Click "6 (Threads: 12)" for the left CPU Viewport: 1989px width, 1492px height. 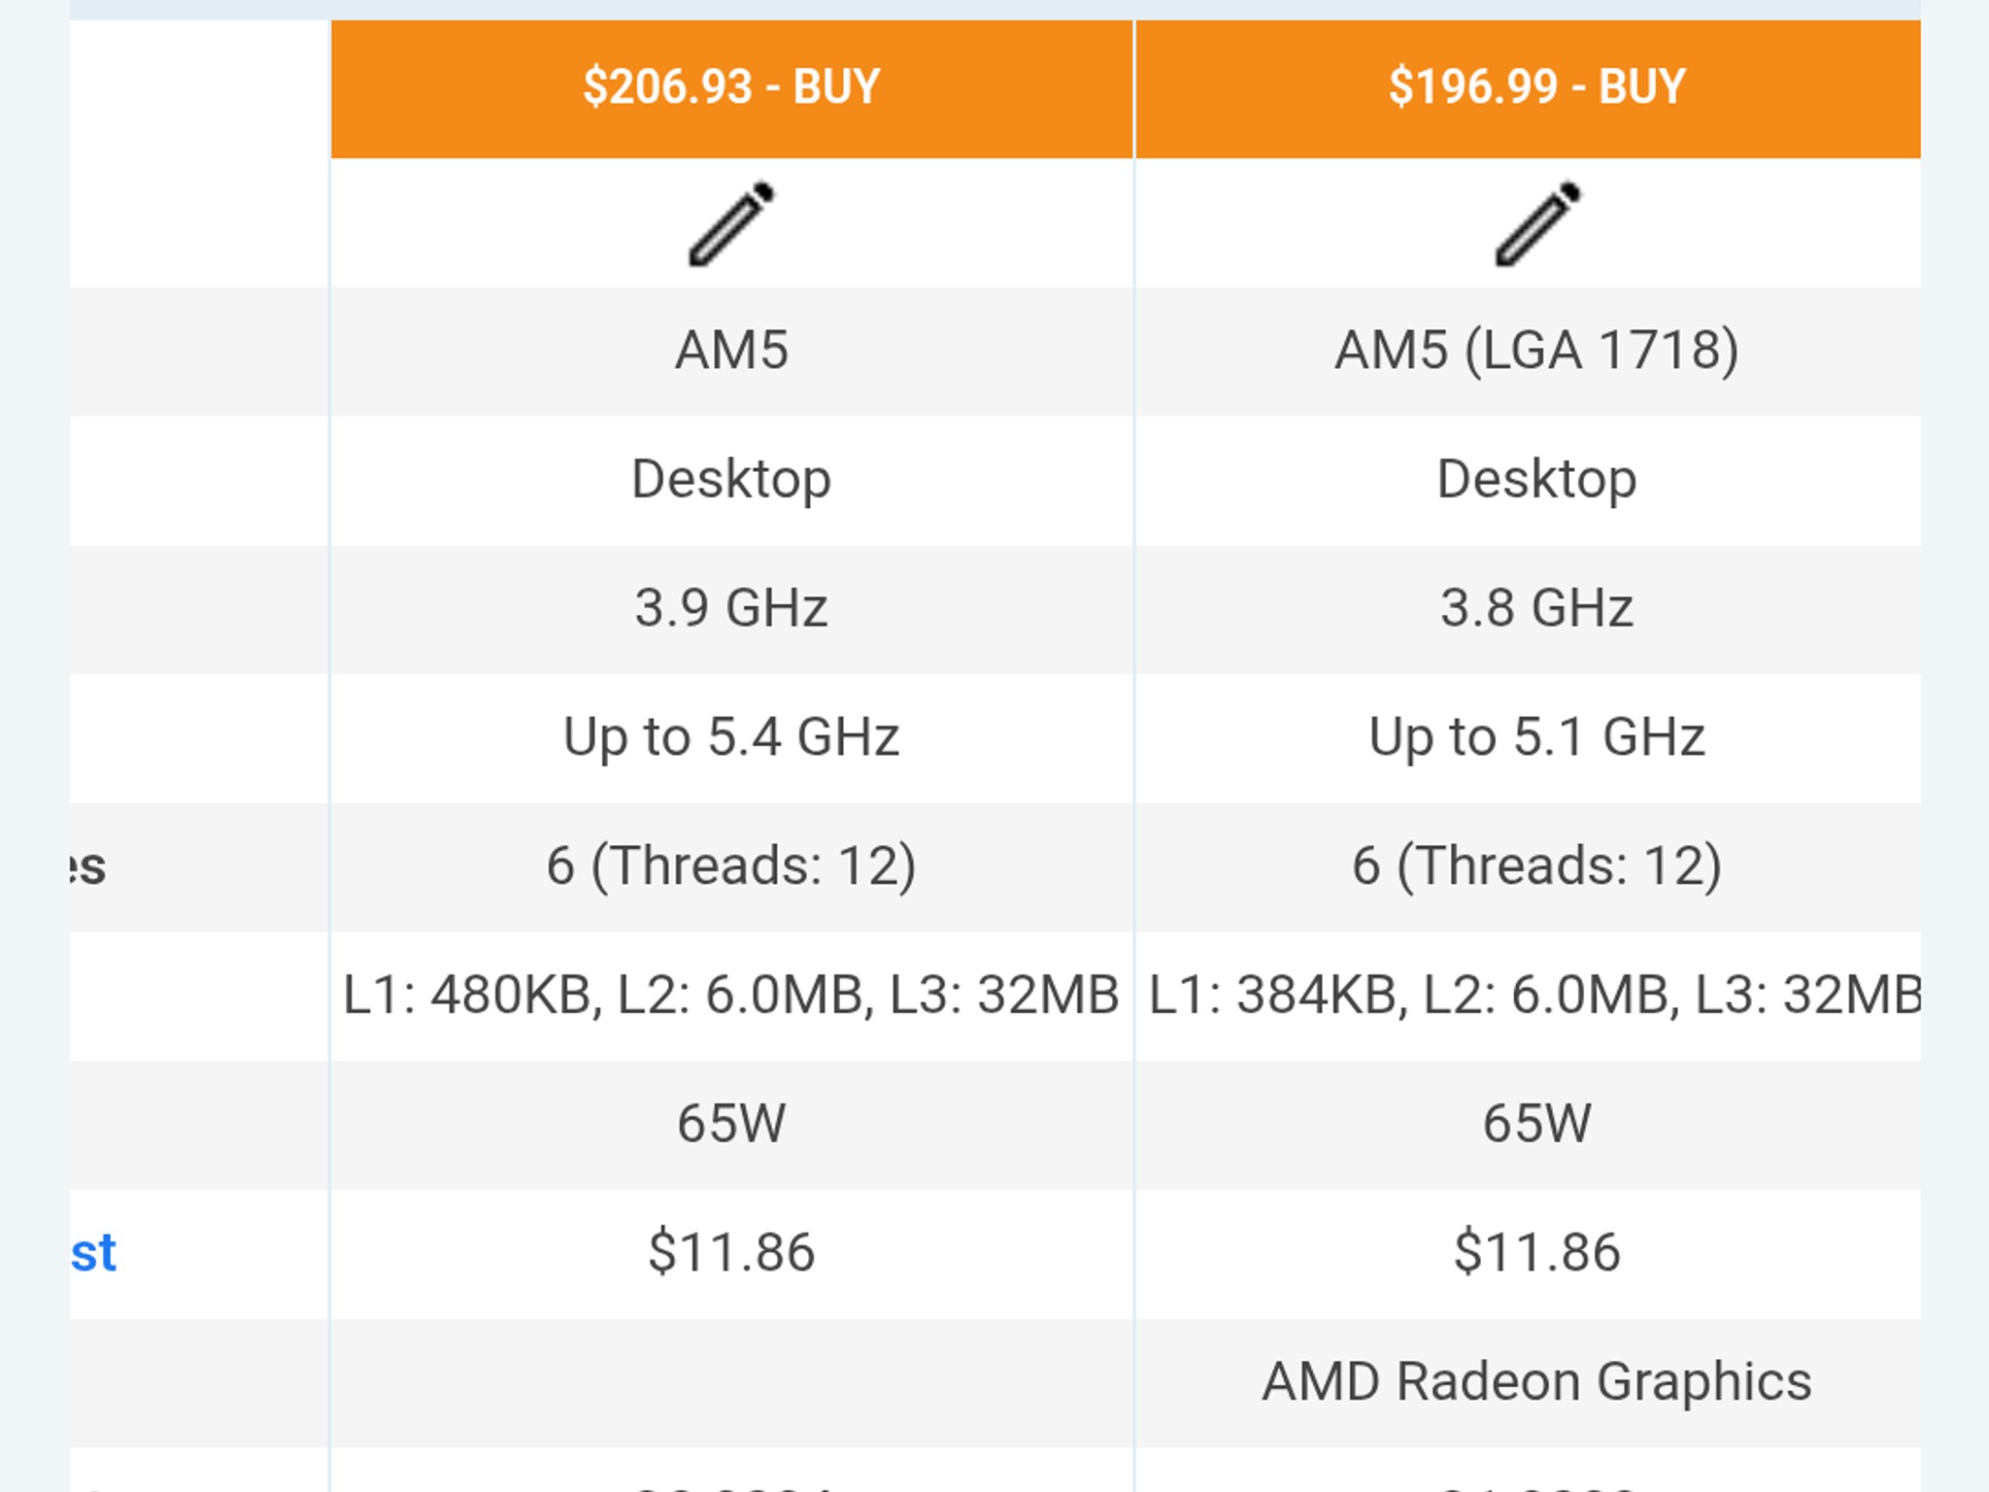click(732, 865)
